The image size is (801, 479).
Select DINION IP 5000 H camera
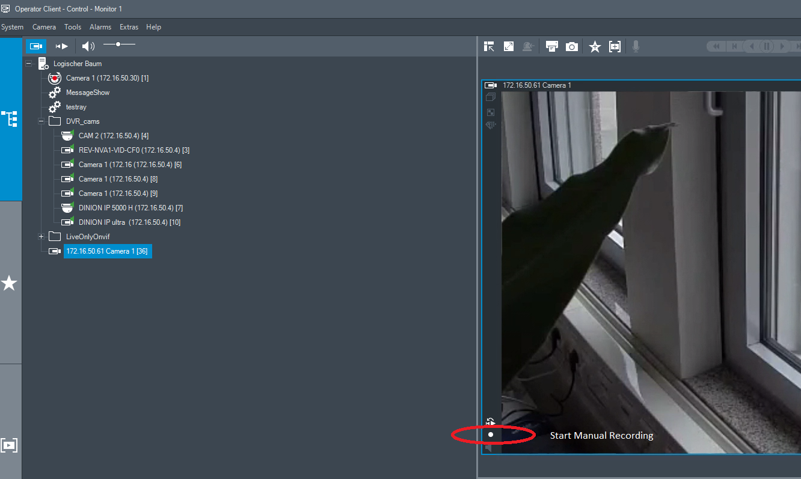(x=130, y=208)
